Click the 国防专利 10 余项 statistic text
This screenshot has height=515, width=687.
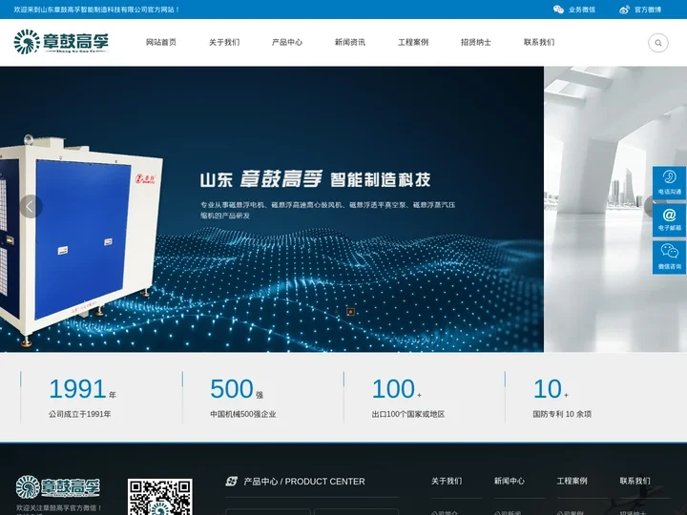(562, 414)
